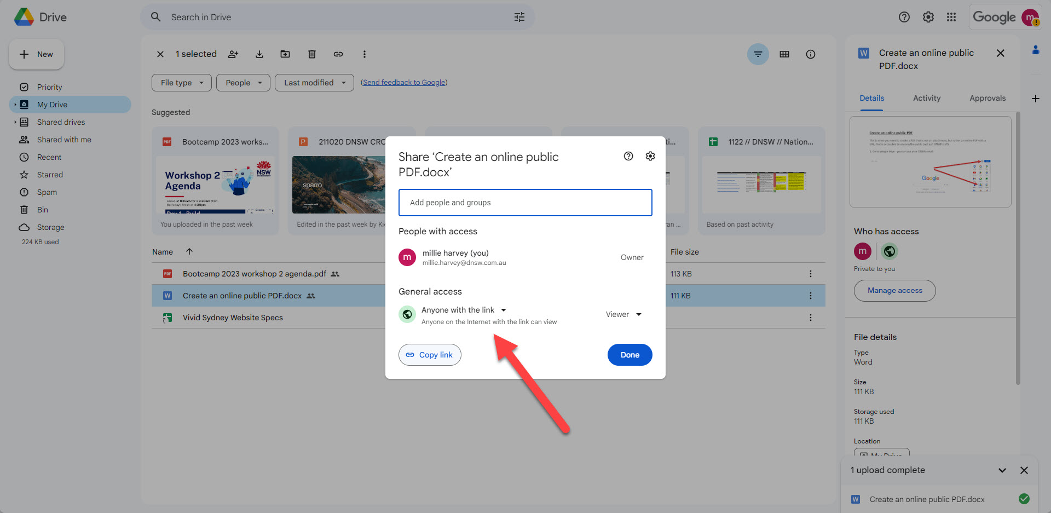Open 1122 // DNSW suggested spreadsheet card
1051x513 pixels.
pyautogui.click(x=761, y=181)
